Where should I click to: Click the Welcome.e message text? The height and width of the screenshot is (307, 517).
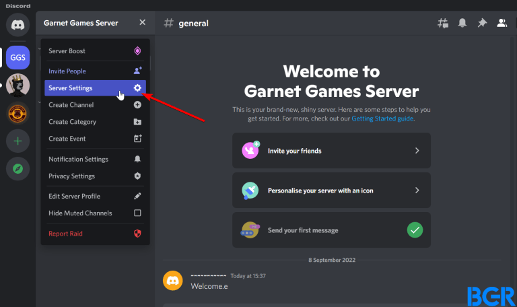point(209,286)
